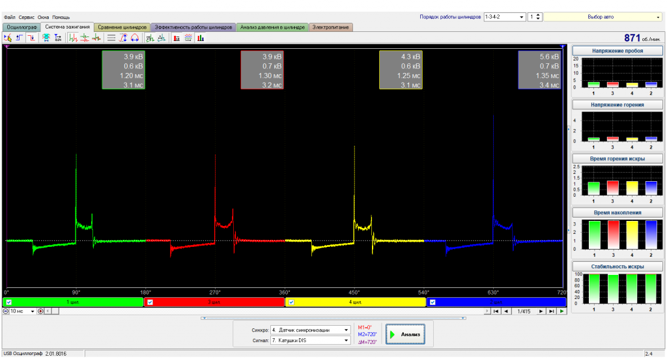Switch to the Анализ давления в цилиндре tab
This screenshot has width=667, height=359.
tap(272, 27)
